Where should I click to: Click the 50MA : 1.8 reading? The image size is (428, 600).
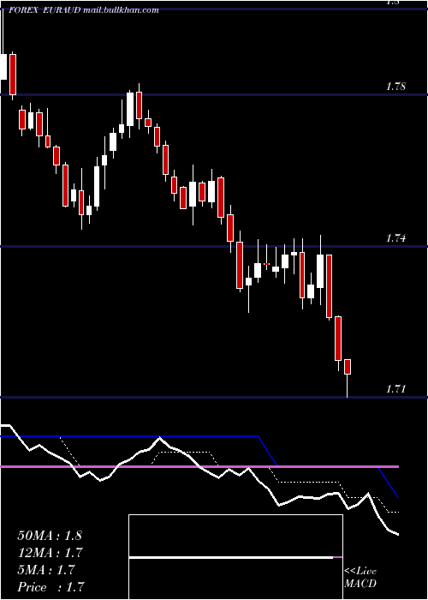coord(50,536)
